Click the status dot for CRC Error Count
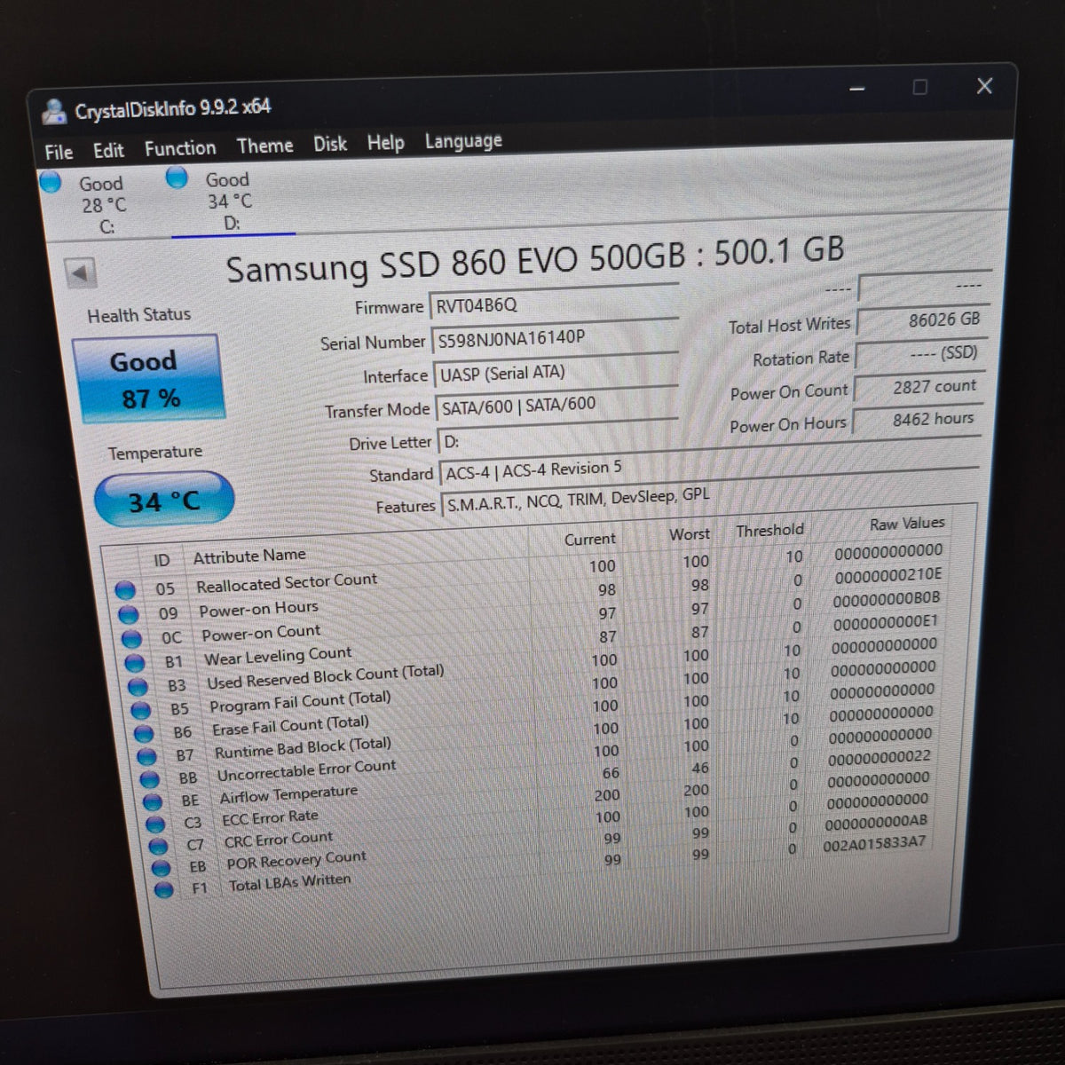This screenshot has width=1065, height=1065. (x=158, y=847)
